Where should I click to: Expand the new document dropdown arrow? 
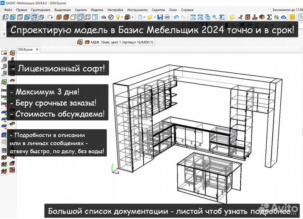[144, 17]
